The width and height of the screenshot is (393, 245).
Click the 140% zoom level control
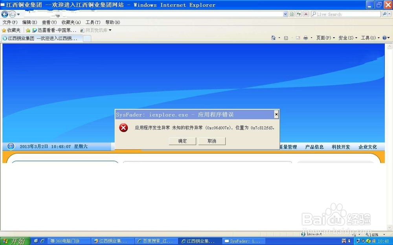click(x=375, y=234)
